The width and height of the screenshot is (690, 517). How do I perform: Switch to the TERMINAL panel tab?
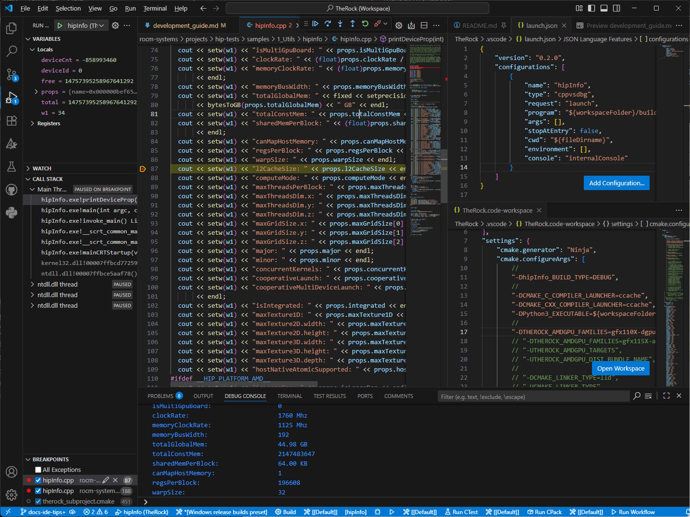(x=290, y=396)
